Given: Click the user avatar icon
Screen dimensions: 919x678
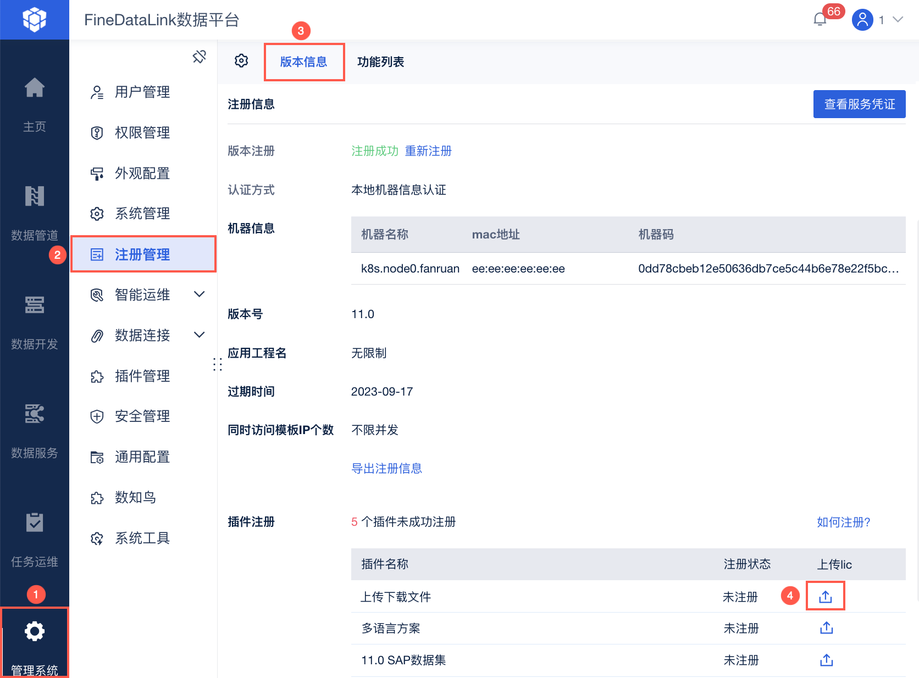Looking at the screenshot, I should pos(863,20).
